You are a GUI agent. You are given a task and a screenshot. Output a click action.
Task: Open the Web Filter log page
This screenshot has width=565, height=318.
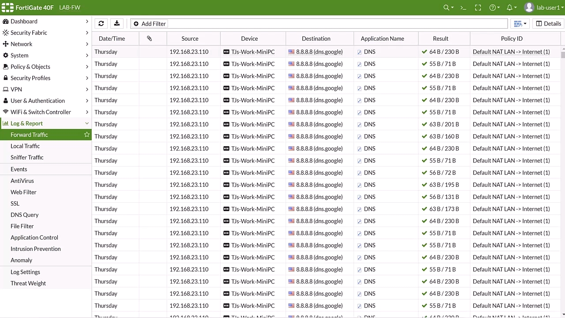click(23, 192)
